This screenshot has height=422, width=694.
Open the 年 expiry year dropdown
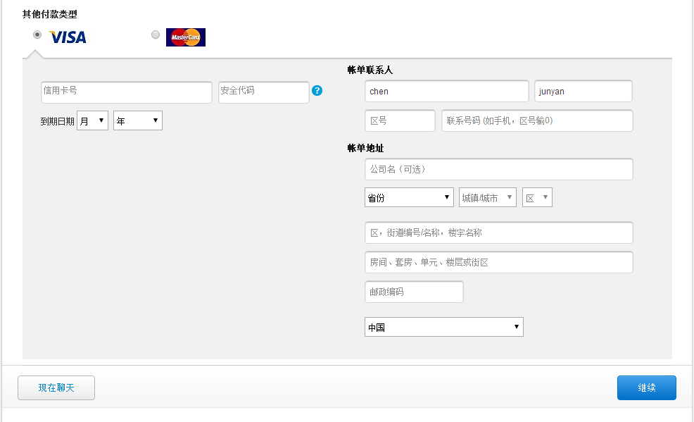pyautogui.click(x=138, y=120)
